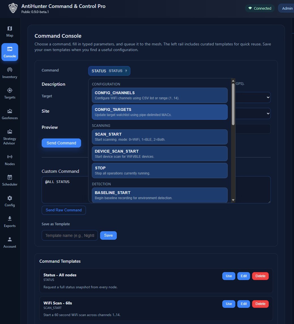View the Nodes section
The width and height of the screenshot is (294, 324).
[10, 160]
